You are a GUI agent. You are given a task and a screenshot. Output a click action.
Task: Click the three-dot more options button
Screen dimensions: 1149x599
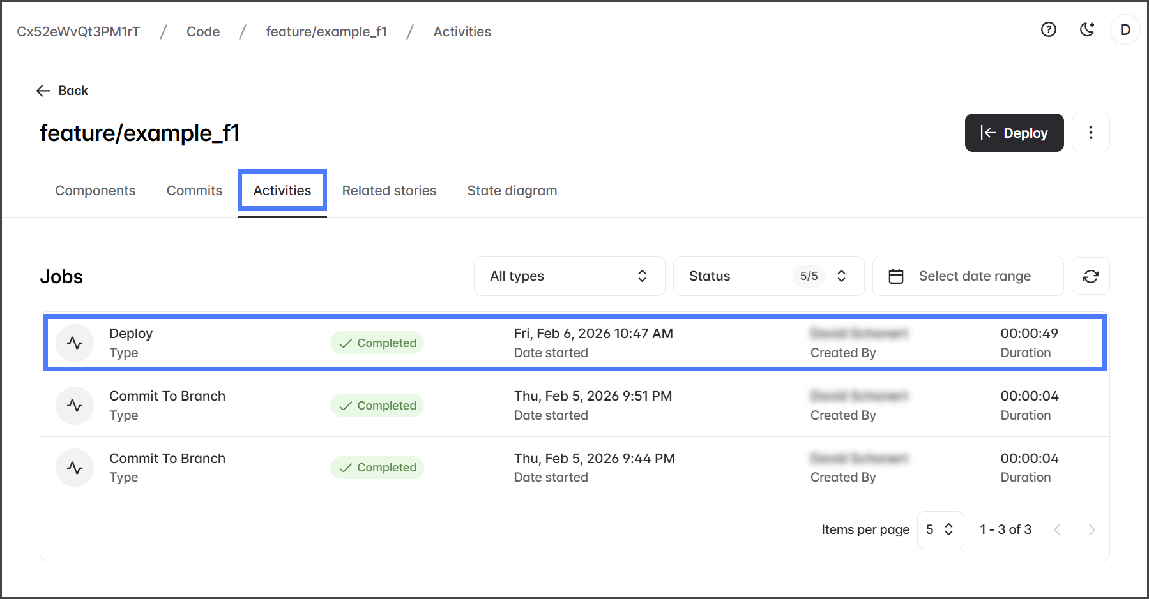[1090, 133]
